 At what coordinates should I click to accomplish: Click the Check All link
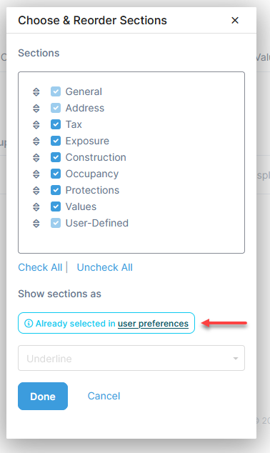click(40, 267)
